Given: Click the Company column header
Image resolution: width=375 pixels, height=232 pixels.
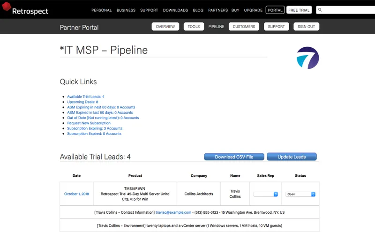Looking at the screenshot, I should [199, 176].
